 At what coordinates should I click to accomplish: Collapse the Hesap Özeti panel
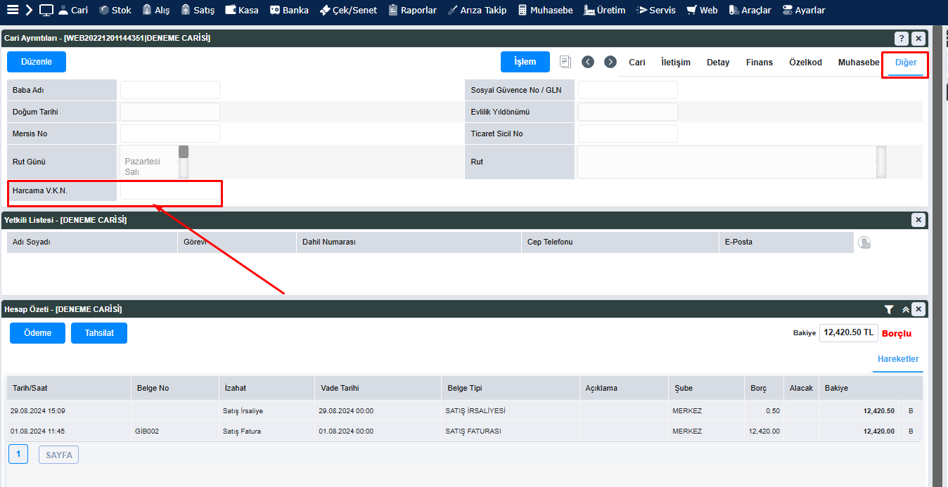coord(906,309)
